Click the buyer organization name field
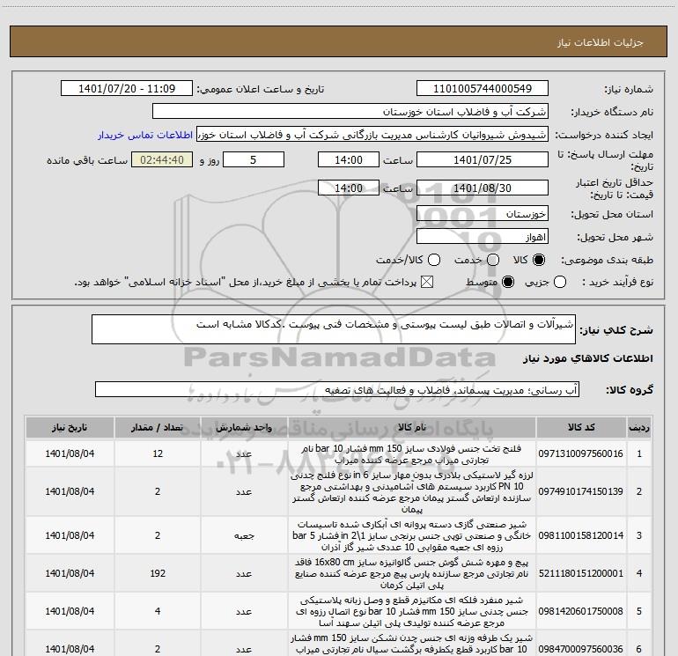The height and width of the screenshot is (656, 678). point(350,112)
